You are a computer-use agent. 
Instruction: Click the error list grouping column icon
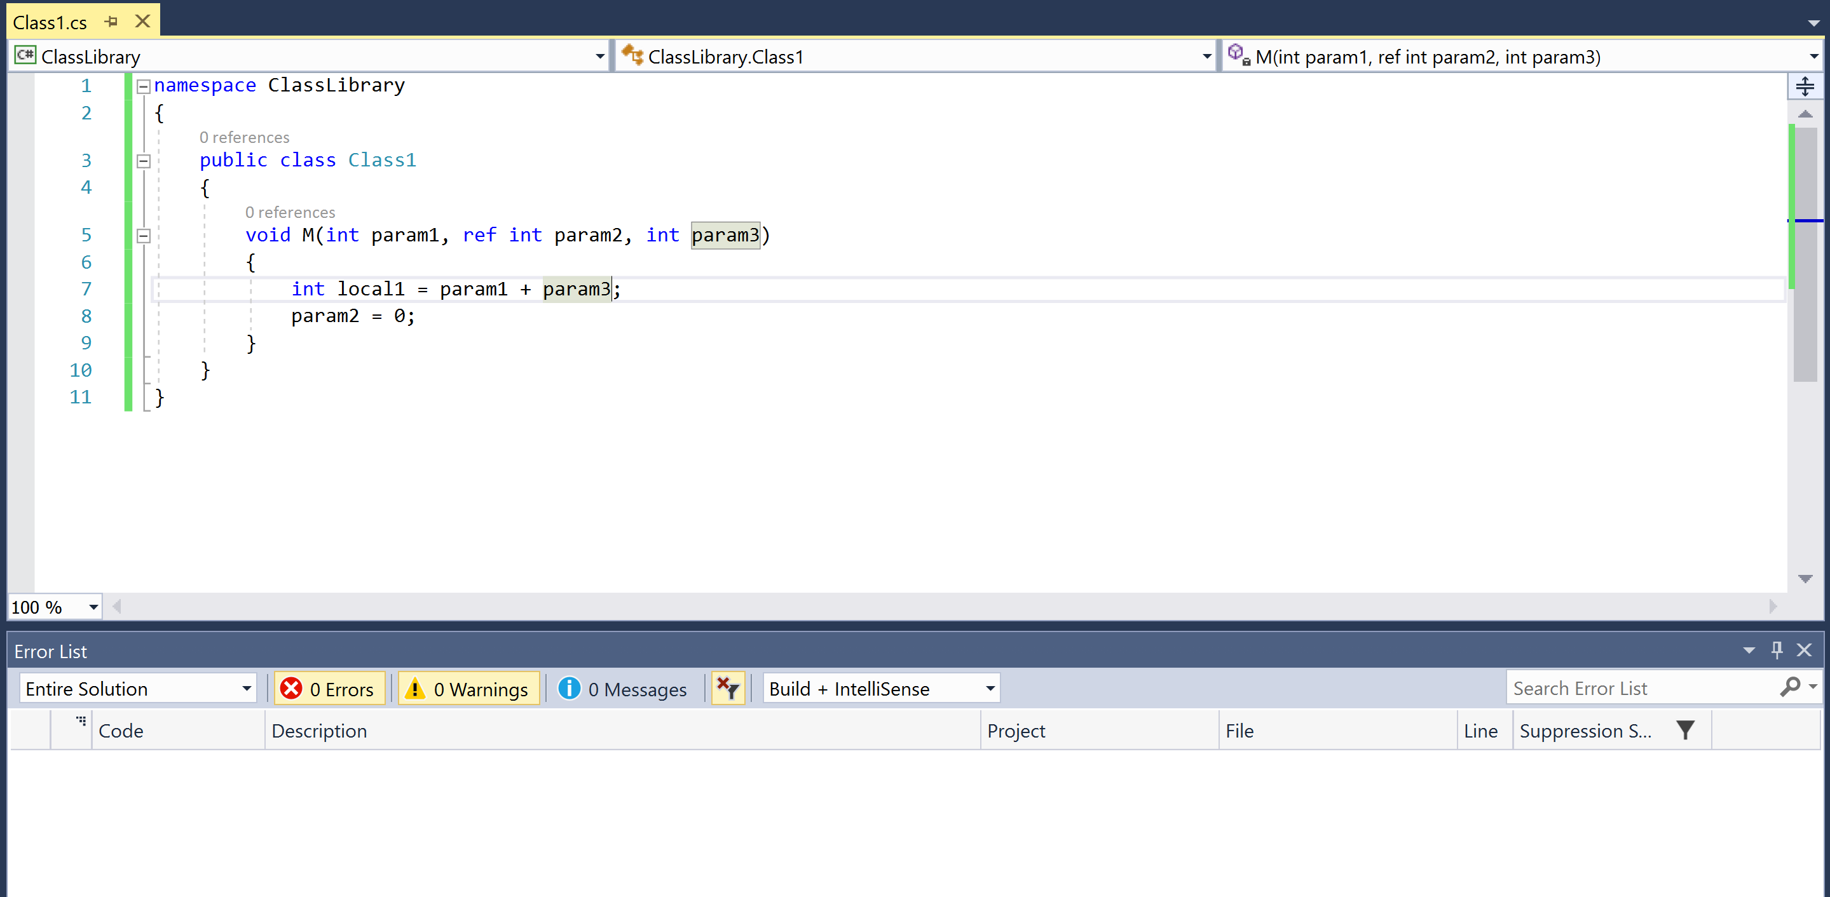click(81, 721)
